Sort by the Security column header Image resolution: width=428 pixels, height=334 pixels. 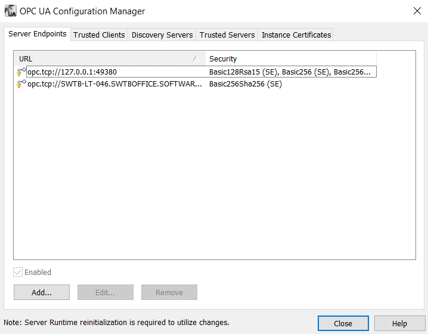[x=291, y=58]
